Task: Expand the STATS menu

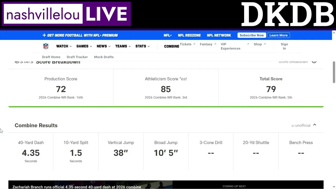Action: point(143,46)
